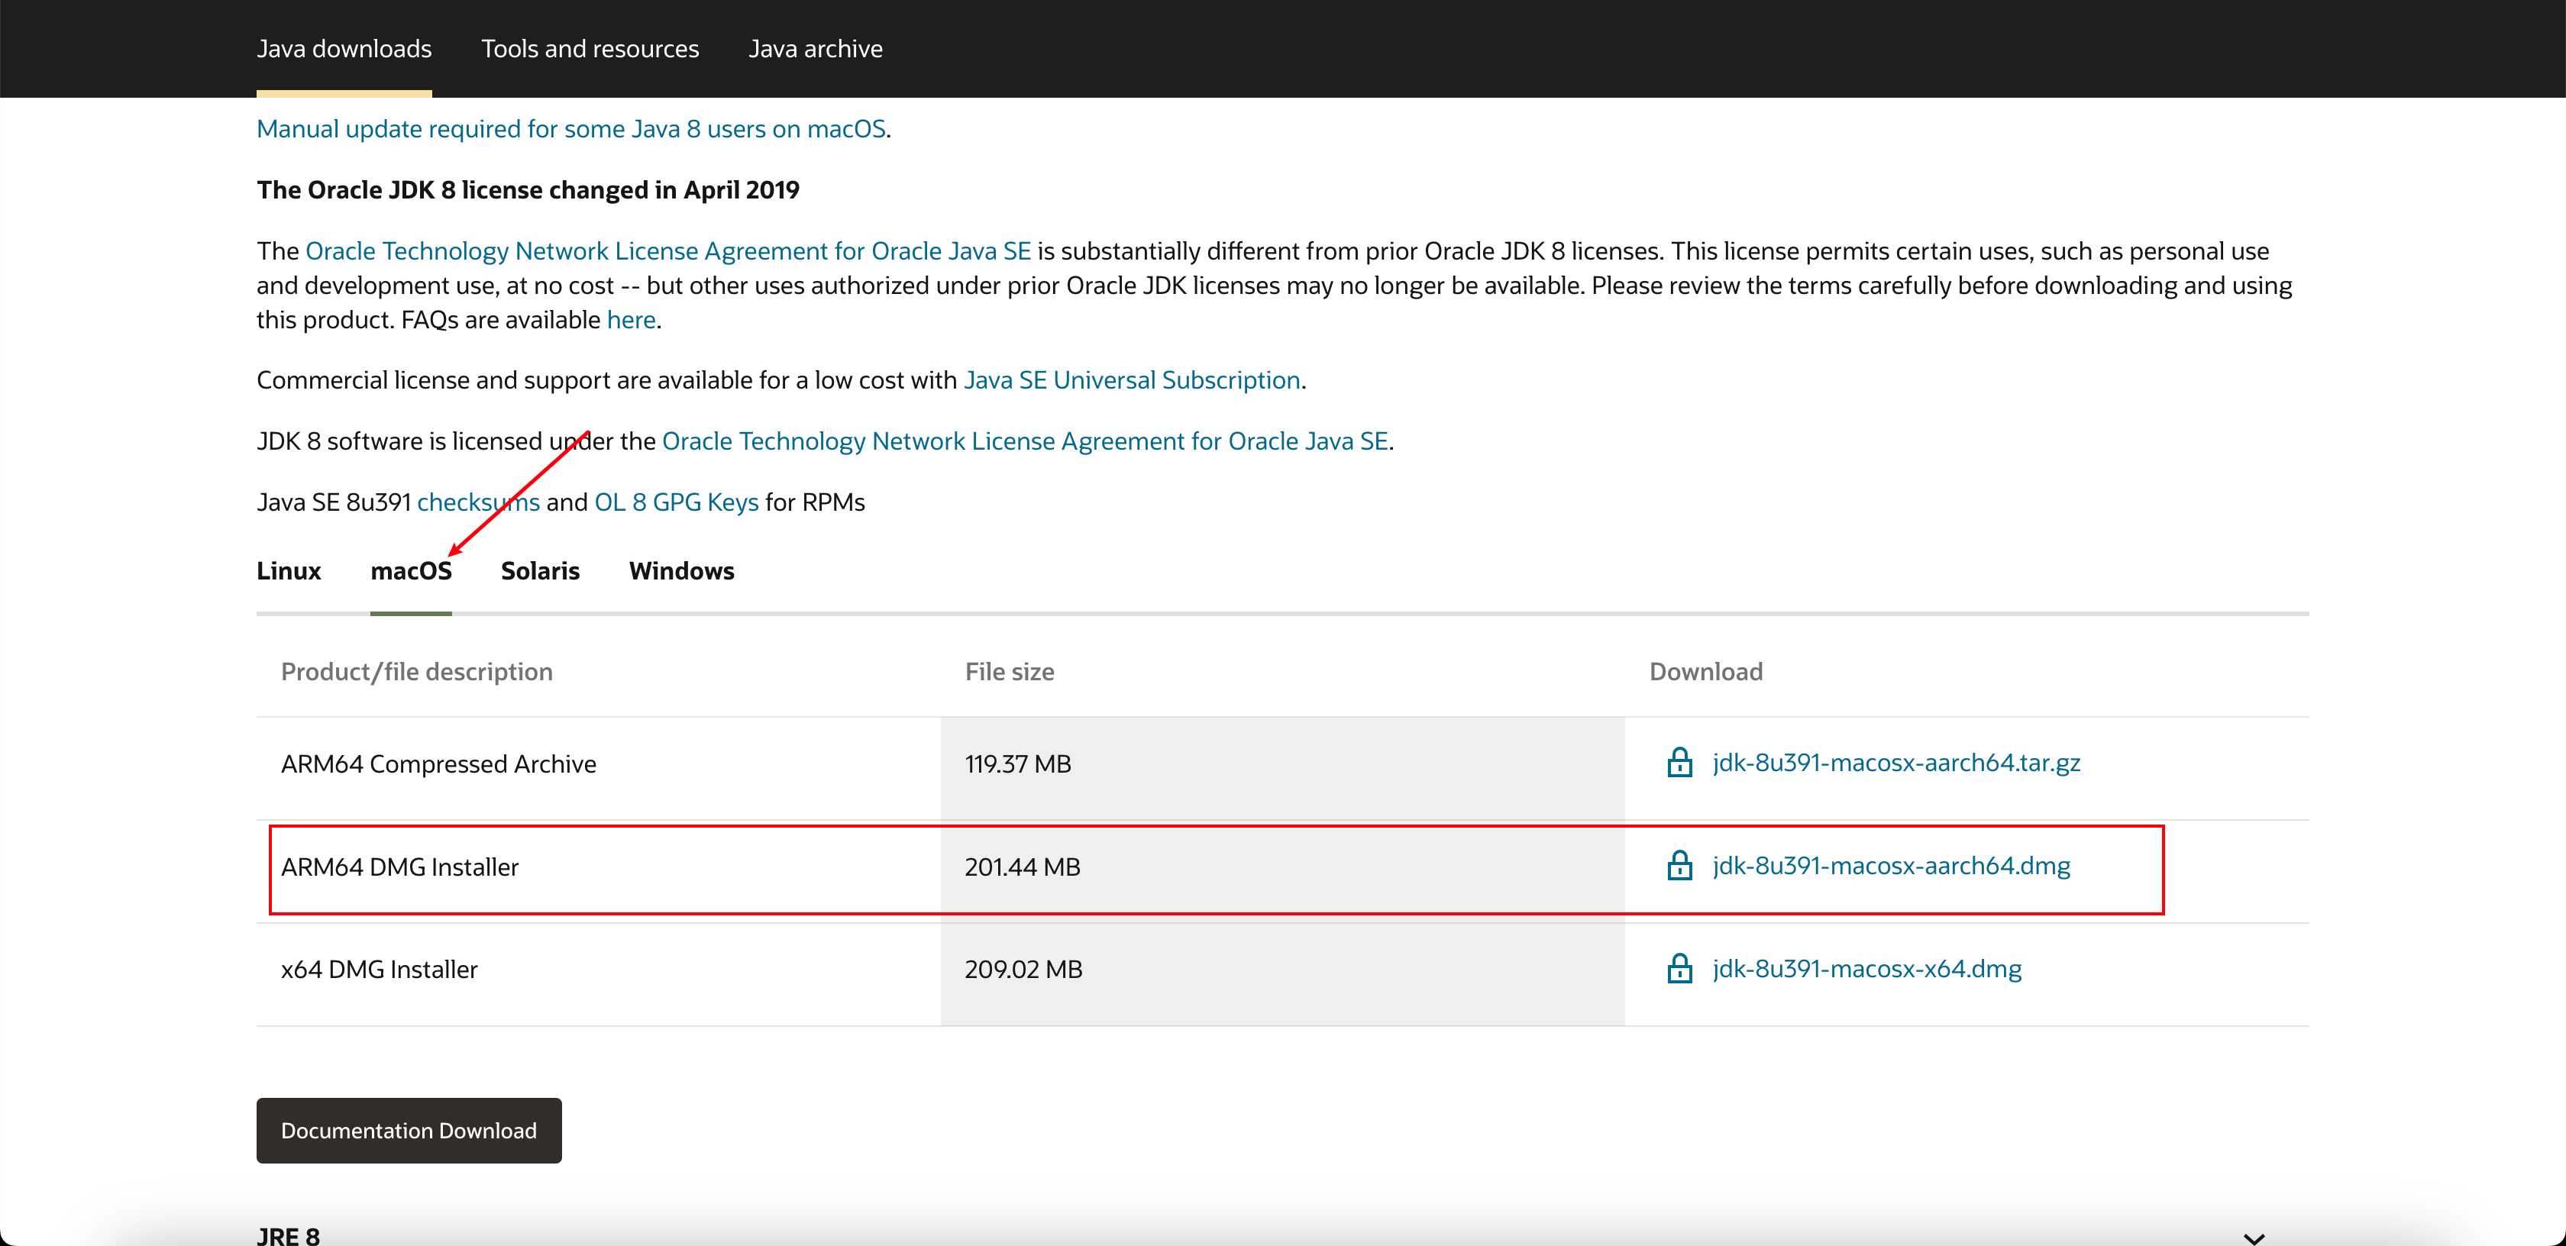Click the 'File size' column header
Image resolution: width=2566 pixels, height=1246 pixels.
point(1009,671)
